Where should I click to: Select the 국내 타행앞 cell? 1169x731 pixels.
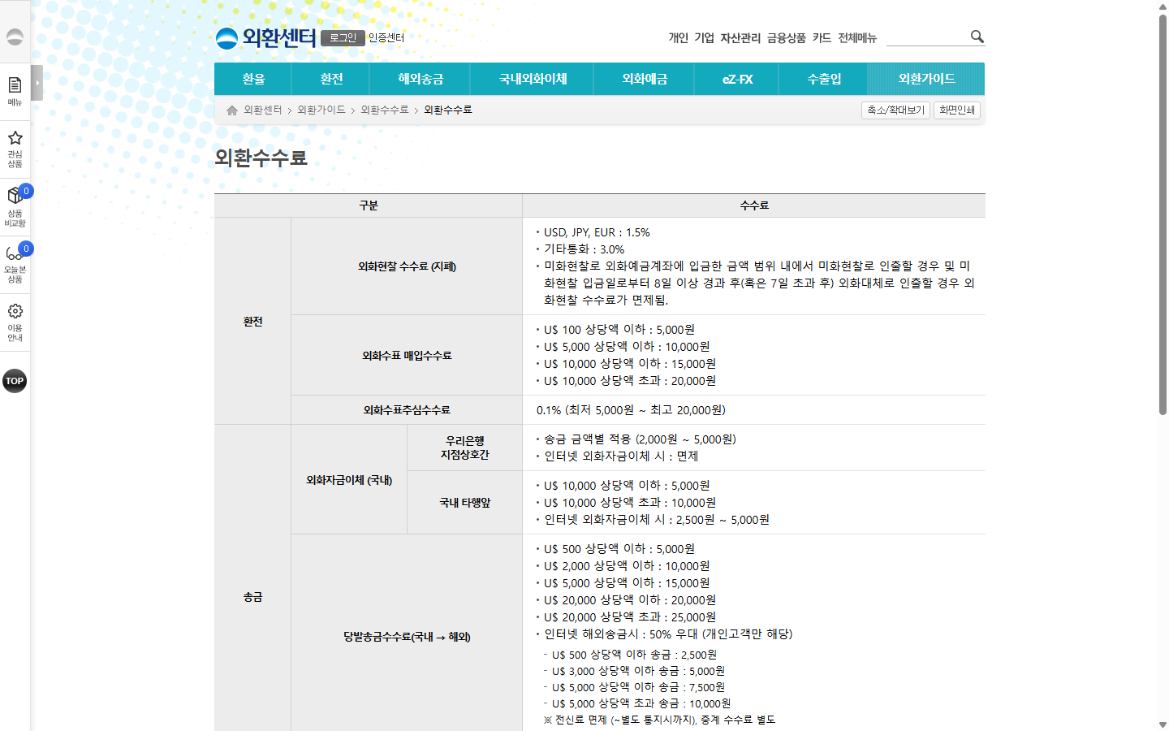coord(465,503)
